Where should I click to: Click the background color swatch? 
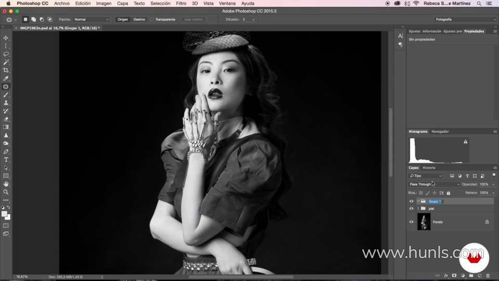(9, 218)
